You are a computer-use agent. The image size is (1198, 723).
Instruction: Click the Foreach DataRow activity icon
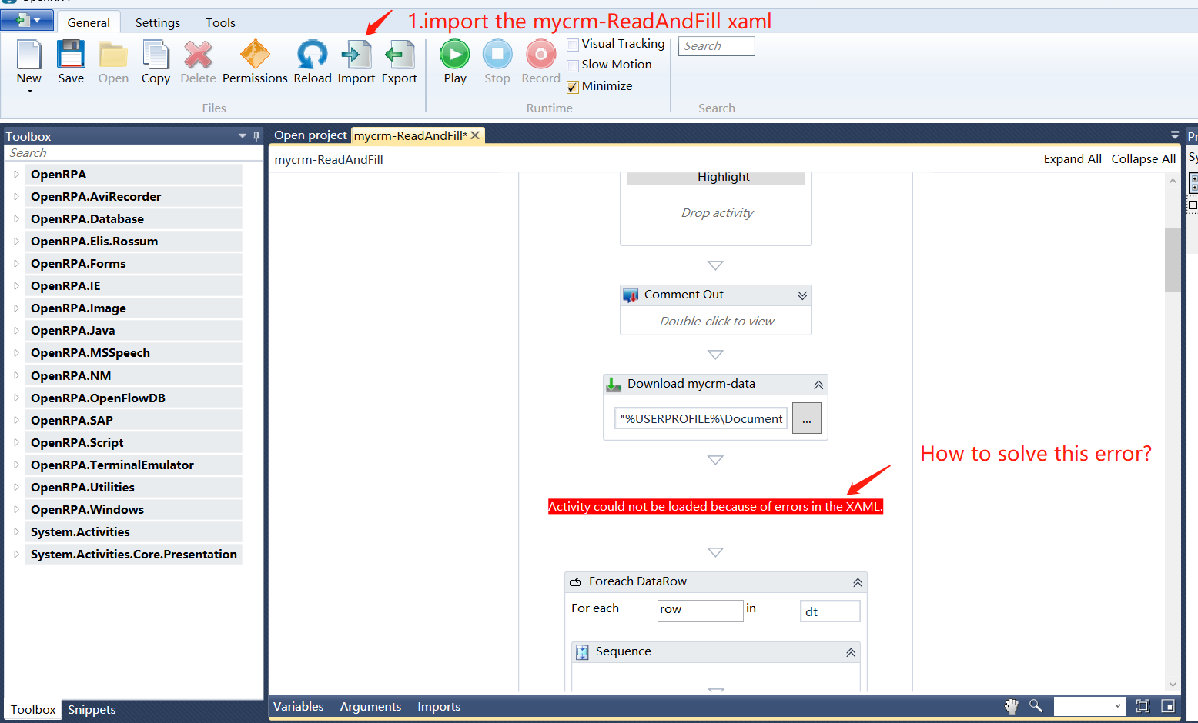575,582
